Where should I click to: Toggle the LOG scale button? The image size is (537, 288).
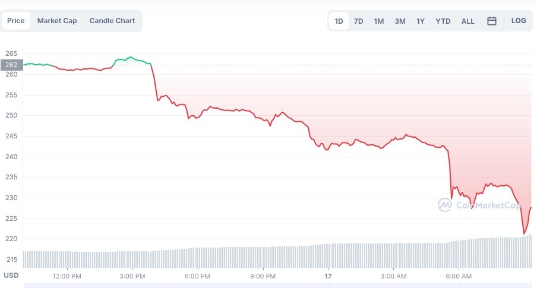click(519, 21)
